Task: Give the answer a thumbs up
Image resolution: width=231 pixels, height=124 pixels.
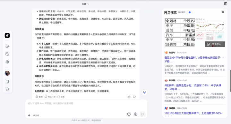Action: (x=129, y=97)
